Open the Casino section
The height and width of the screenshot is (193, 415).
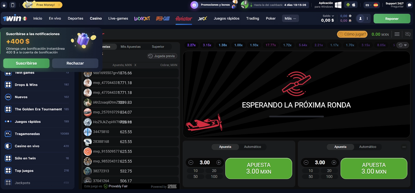point(96,18)
